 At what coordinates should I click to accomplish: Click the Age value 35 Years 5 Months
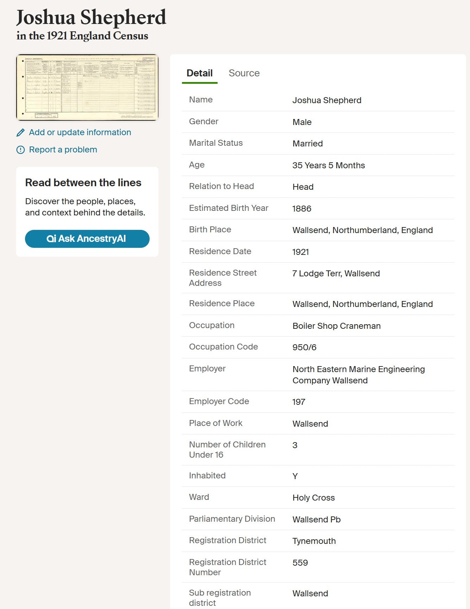(x=328, y=165)
